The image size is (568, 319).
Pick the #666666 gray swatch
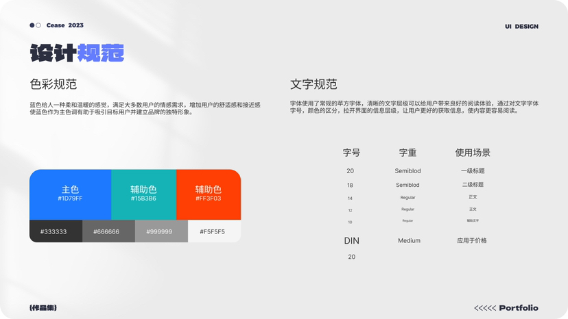[x=108, y=231]
